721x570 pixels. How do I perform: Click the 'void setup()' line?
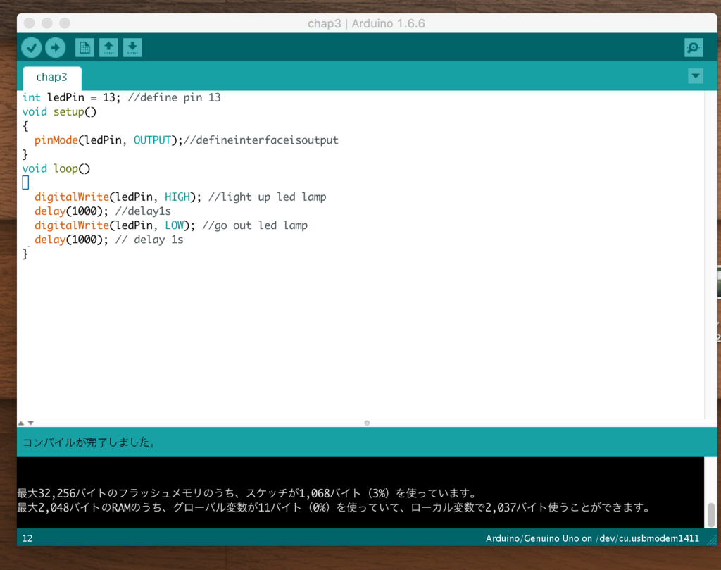59,112
